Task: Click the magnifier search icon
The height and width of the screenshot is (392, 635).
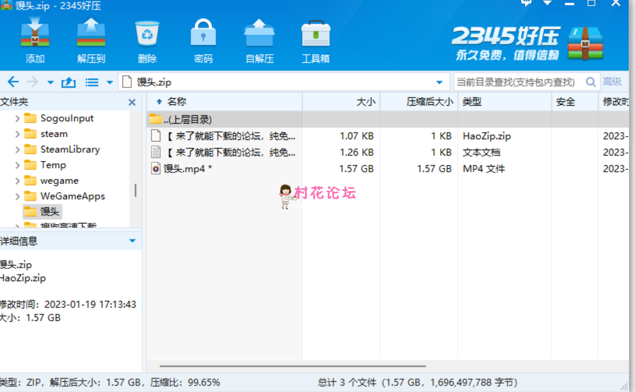Action: click(x=591, y=82)
